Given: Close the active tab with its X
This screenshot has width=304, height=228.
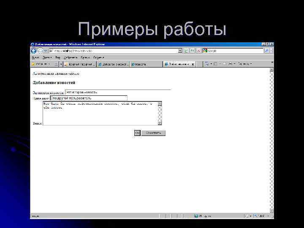Looking at the screenshot, I should pyautogui.click(x=193, y=64).
